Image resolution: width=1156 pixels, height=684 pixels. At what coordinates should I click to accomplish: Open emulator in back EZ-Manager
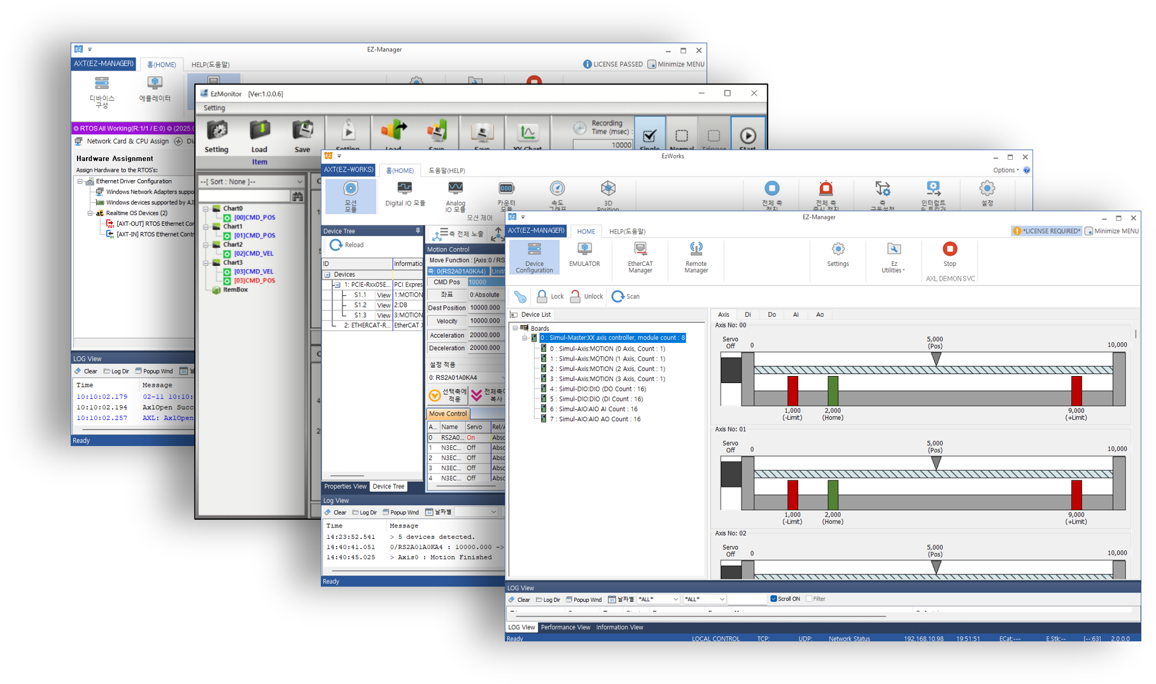(155, 88)
